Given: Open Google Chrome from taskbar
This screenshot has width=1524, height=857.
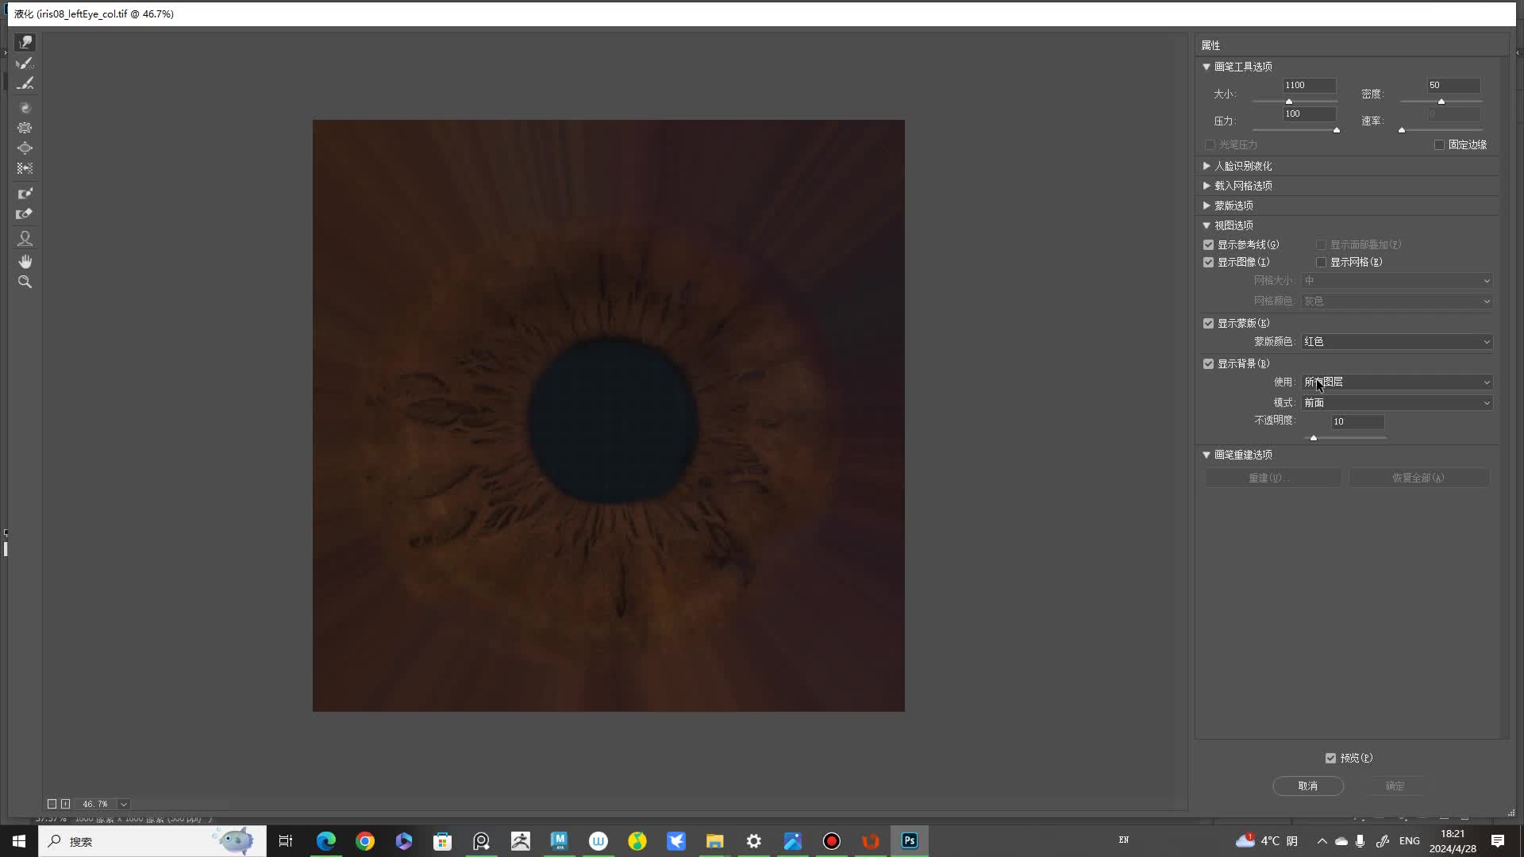Looking at the screenshot, I should click(365, 841).
